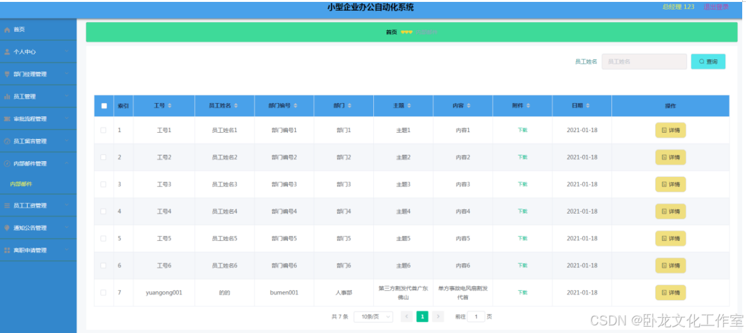Open 详情 for row 工号4
Viewport: 746px width, 333px height.
coord(670,211)
